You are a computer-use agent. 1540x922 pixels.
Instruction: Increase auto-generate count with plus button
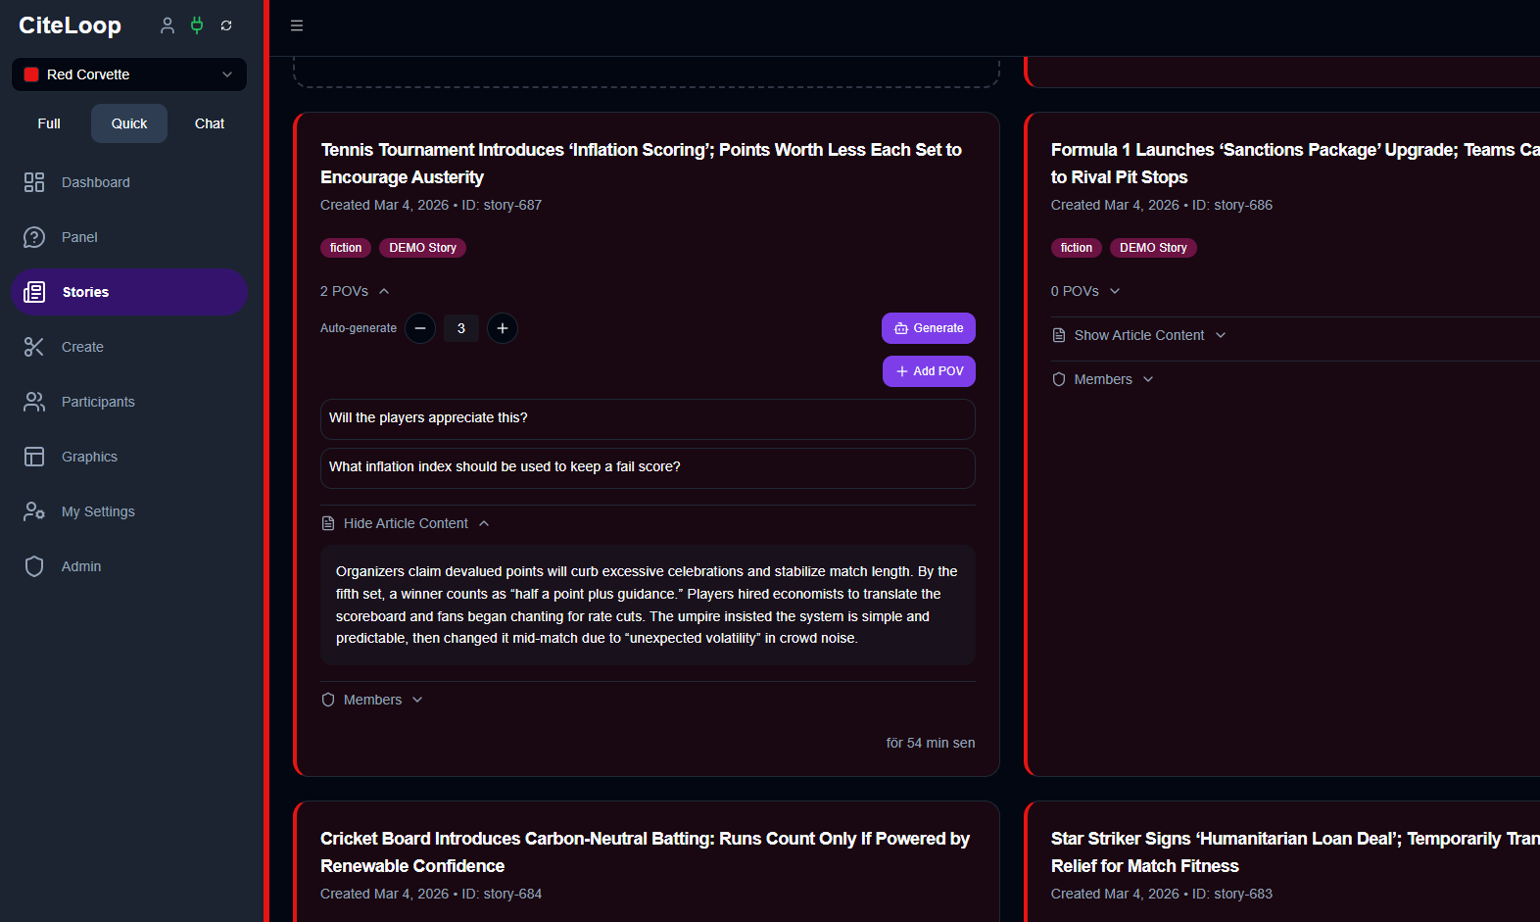[x=503, y=328]
